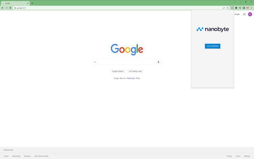
Task: Open the Chrome three-dot menu
Action: pos(251,8)
